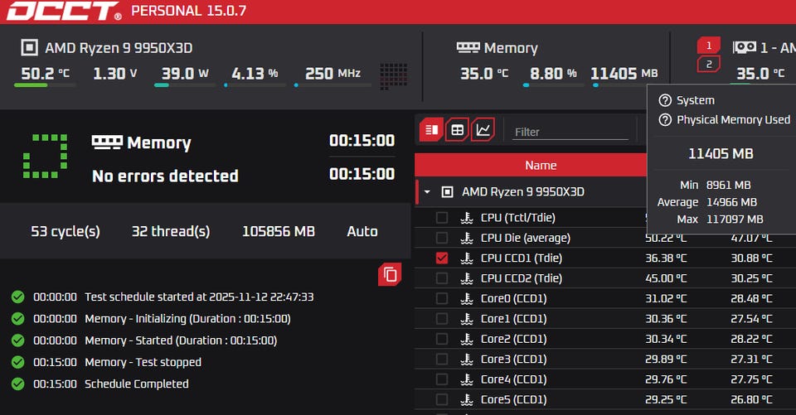The image size is (796, 415).
Task: Click help icon next to System
Action: pyautogui.click(x=665, y=100)
